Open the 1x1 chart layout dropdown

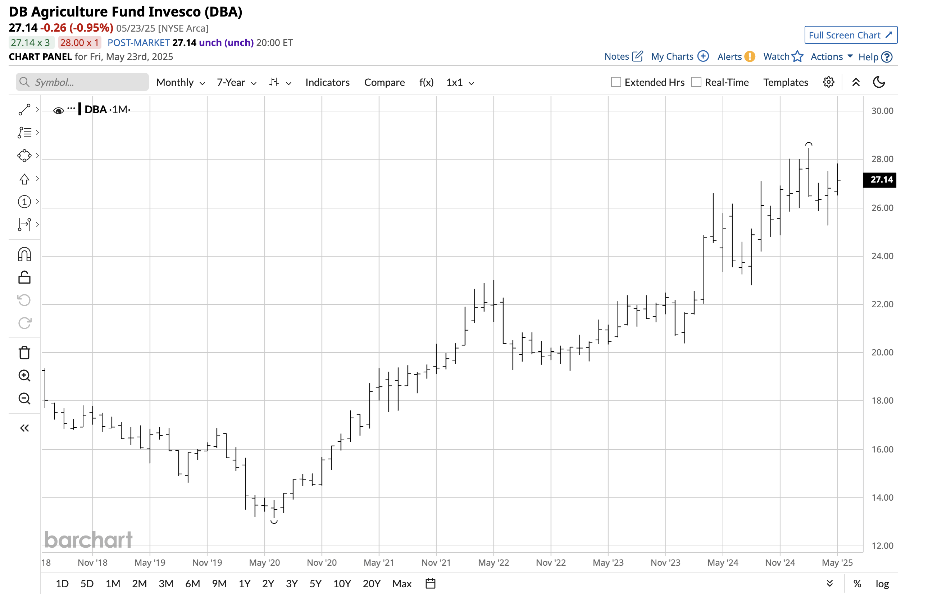460,82
